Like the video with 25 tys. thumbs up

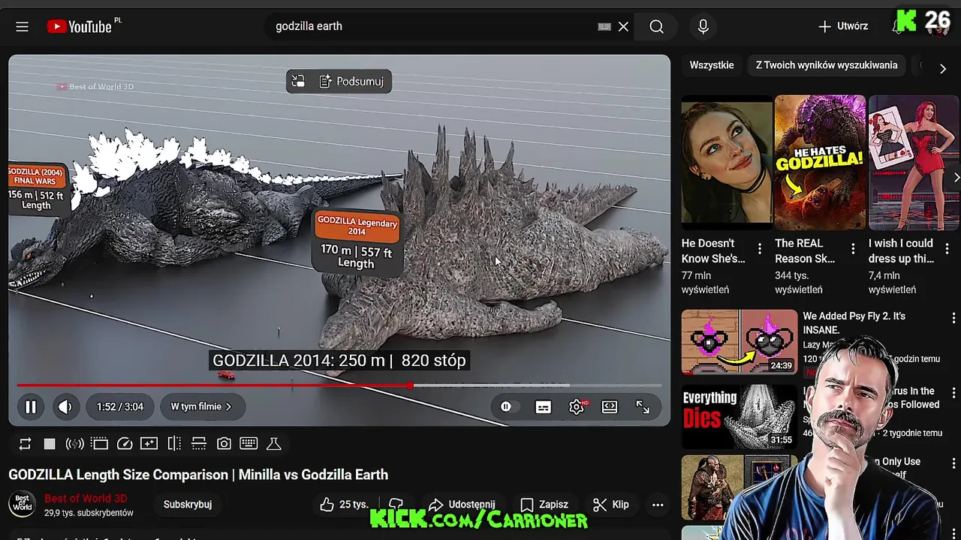coord(344,505)
